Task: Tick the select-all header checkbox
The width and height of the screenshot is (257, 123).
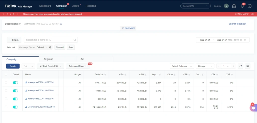Action: coord(6,74)
